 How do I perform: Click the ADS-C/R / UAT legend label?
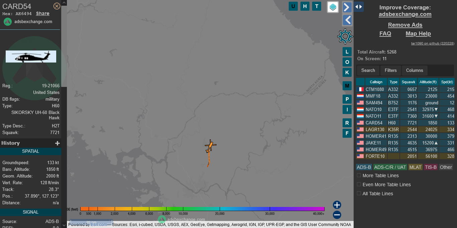pos(390,167)
